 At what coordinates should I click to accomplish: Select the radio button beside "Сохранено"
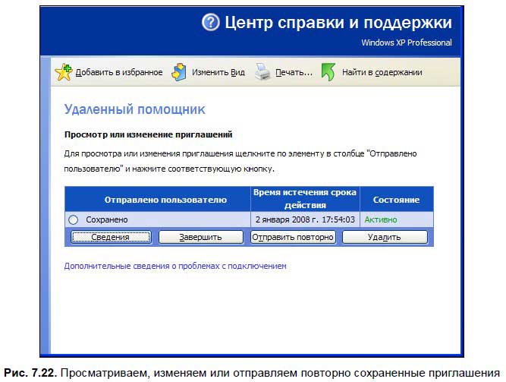point(74,219)
